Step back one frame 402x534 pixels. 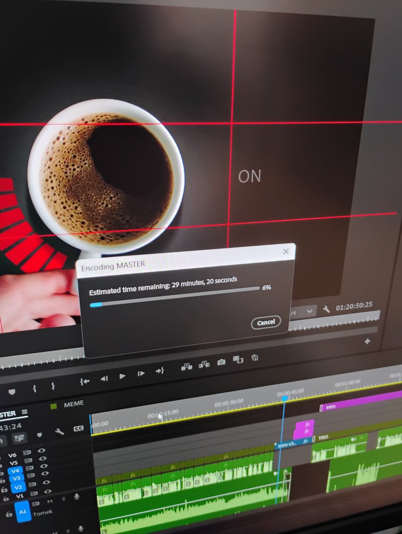104,379
